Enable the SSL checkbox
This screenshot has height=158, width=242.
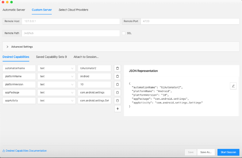pyautogui.click(x=124, y=33)
